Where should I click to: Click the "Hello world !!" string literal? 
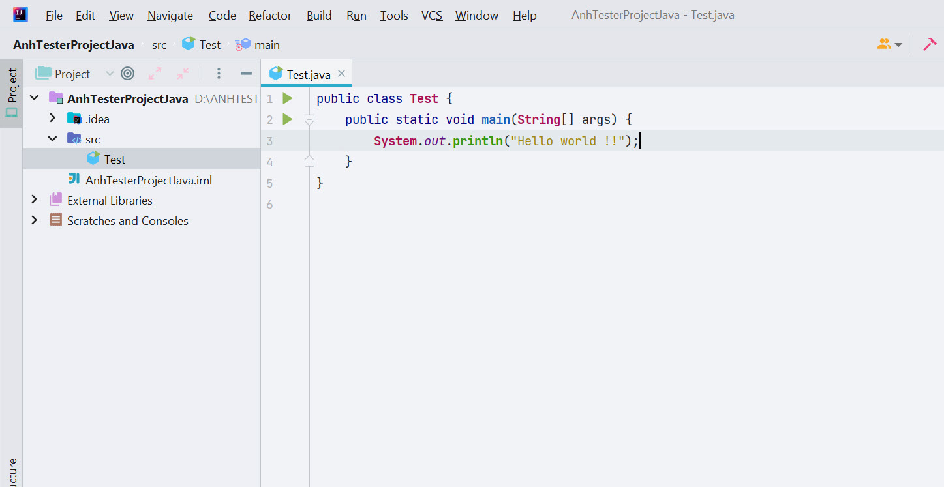(x=568, y=141)
